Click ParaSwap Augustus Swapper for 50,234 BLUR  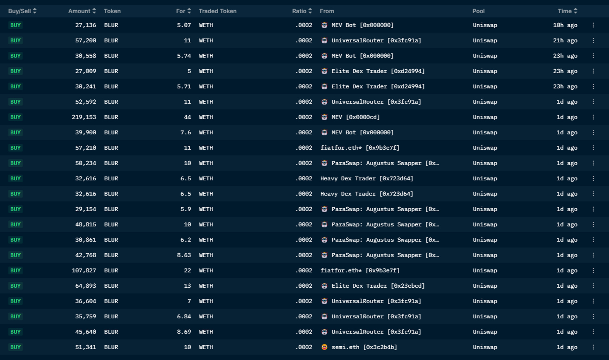tap(385, 163)
